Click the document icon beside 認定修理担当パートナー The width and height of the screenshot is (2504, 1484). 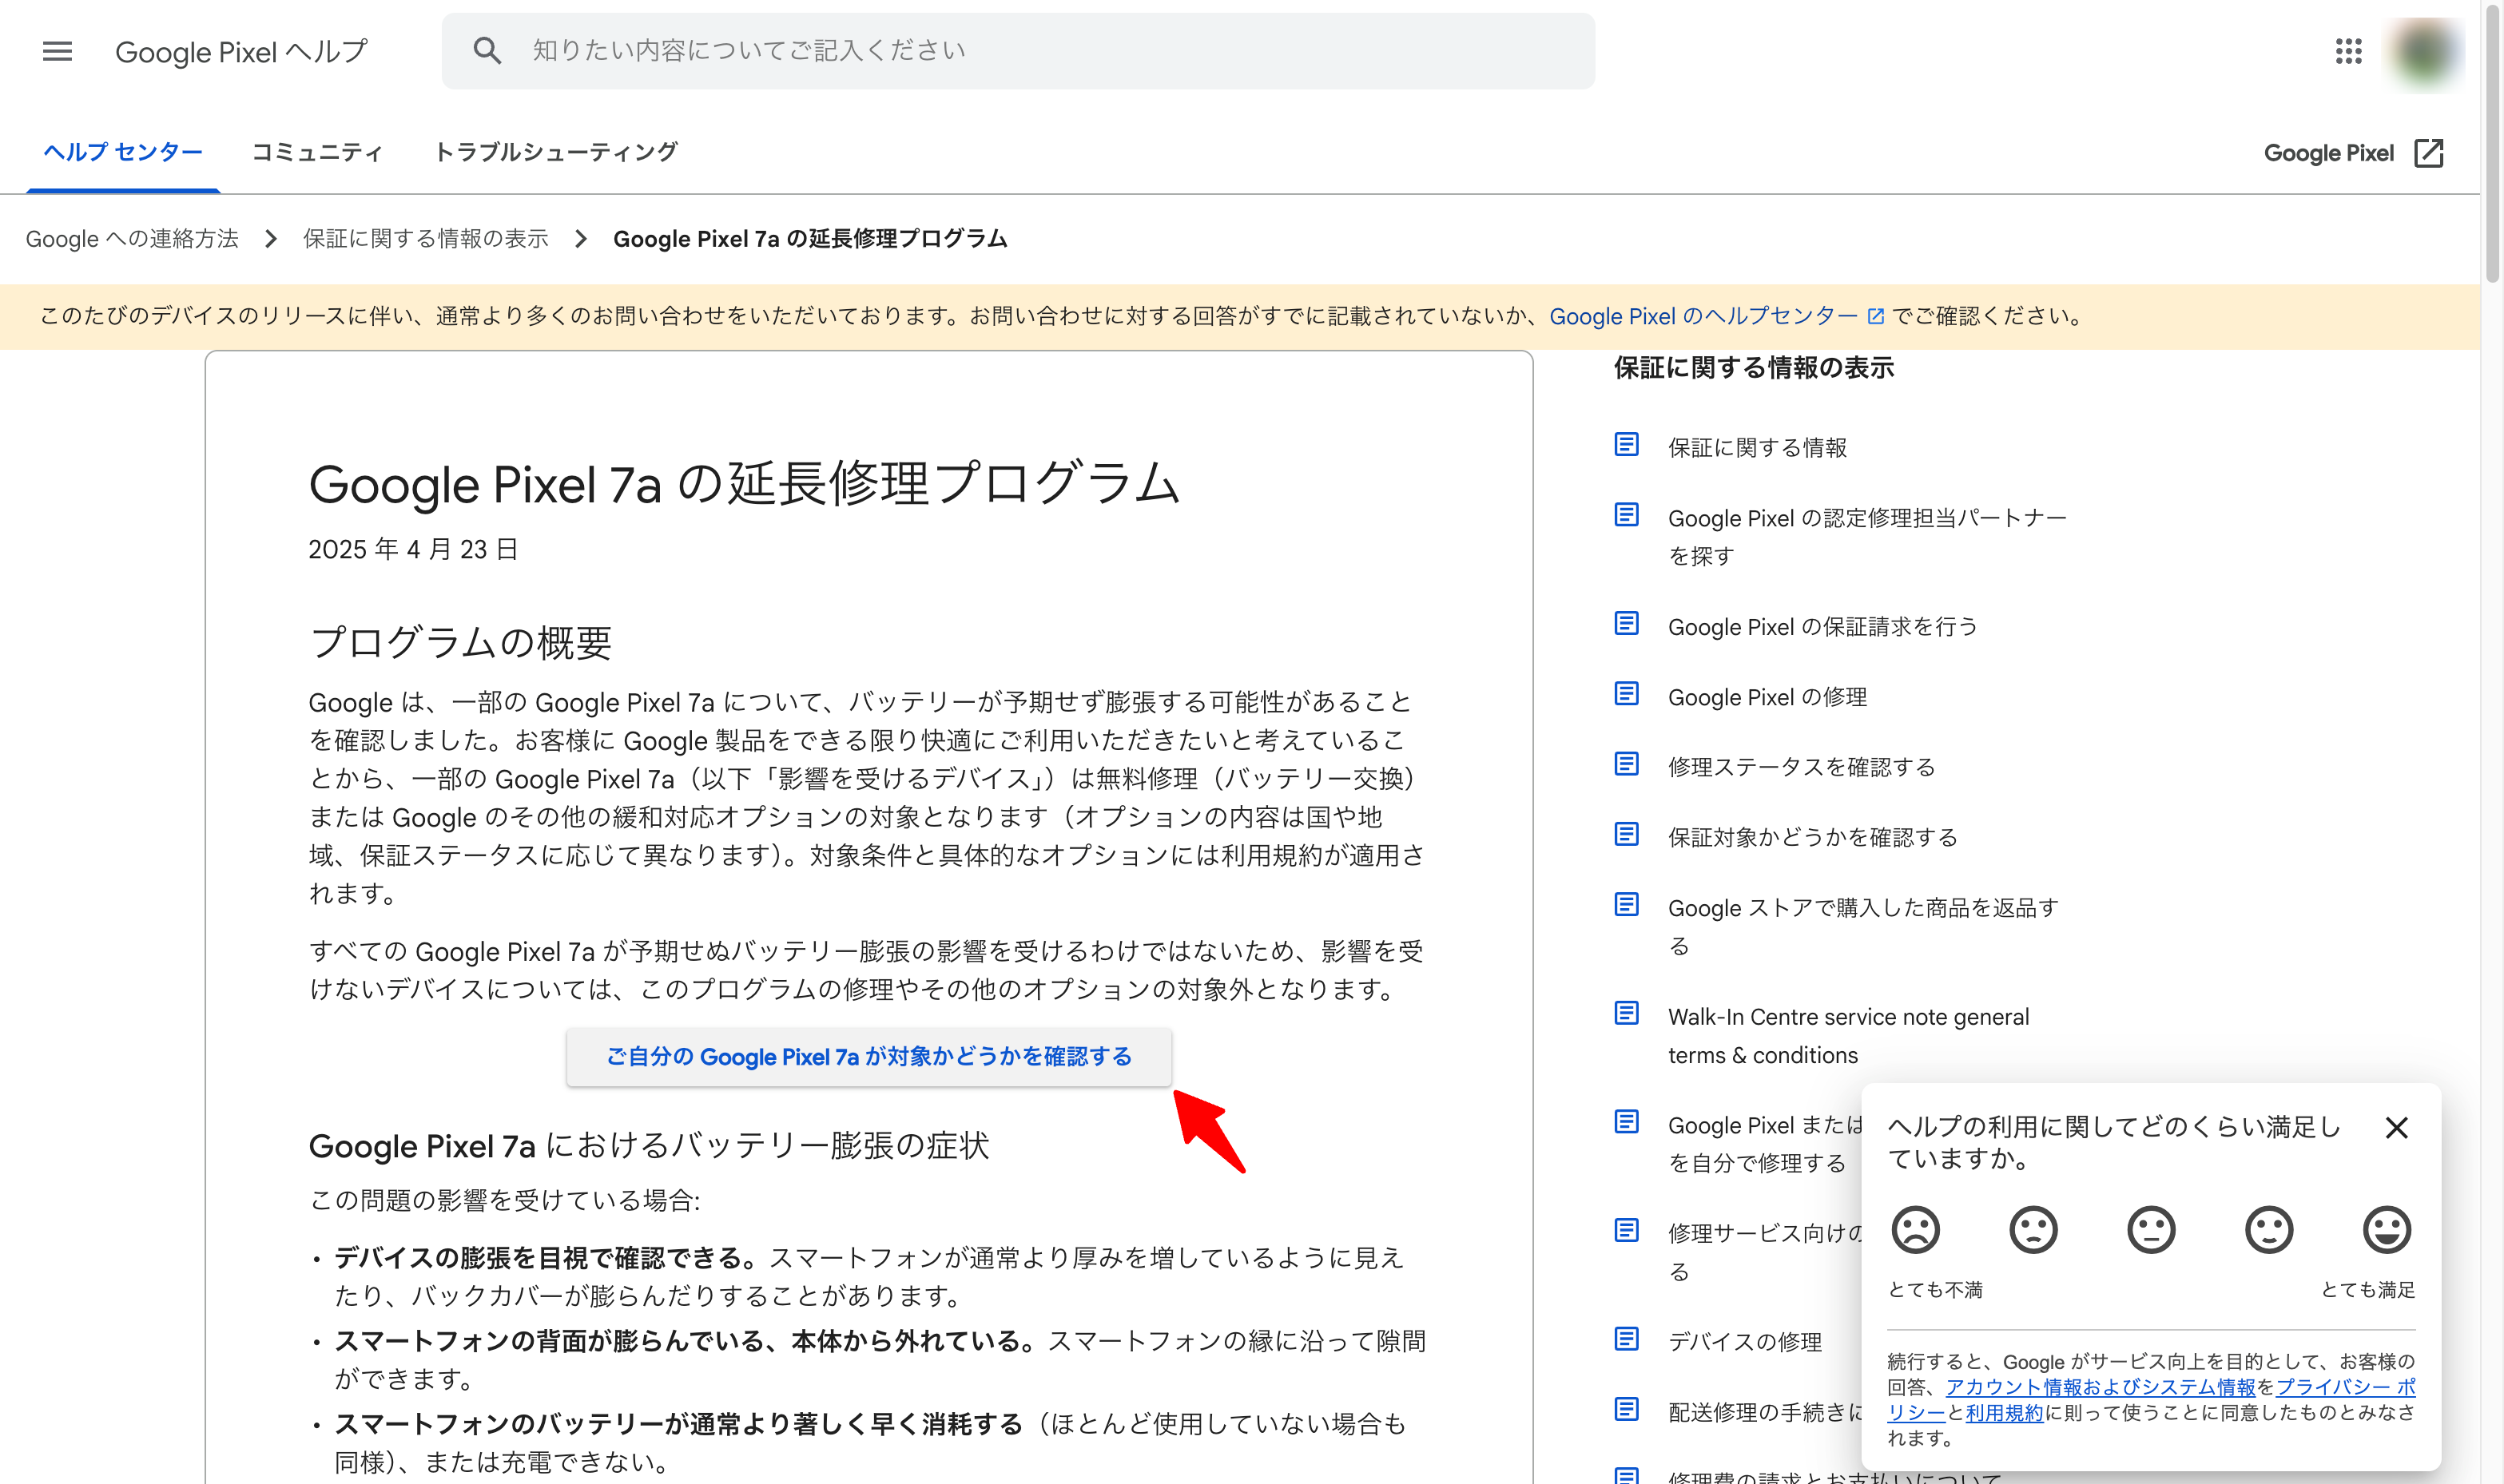(1627, 515)
